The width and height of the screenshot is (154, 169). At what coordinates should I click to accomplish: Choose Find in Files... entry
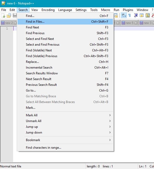(x=65, y=22)
